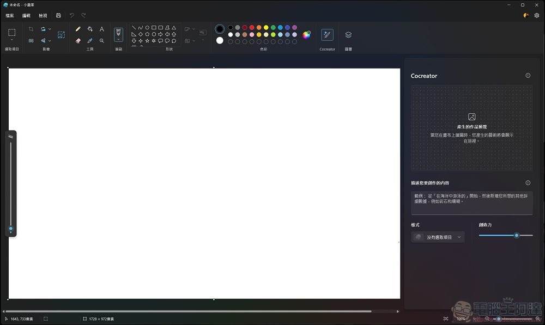Adjust the 創造力 creativity slider
This screenshot has width=545, height=325.
click(506, 235)
